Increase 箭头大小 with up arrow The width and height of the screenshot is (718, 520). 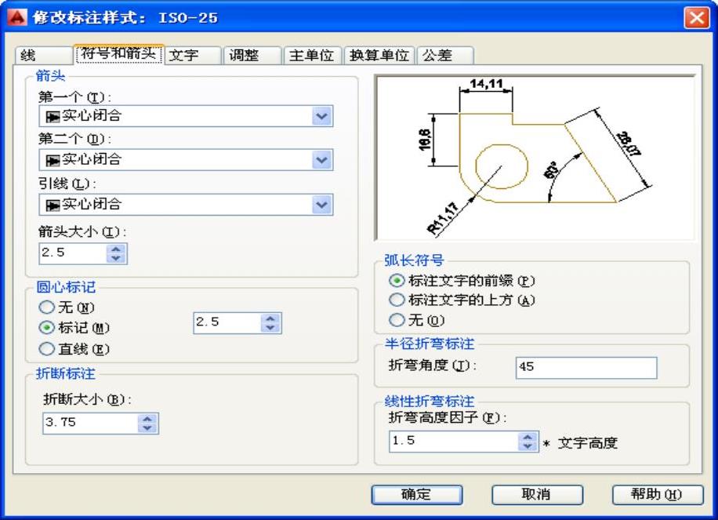coord(116,249)
